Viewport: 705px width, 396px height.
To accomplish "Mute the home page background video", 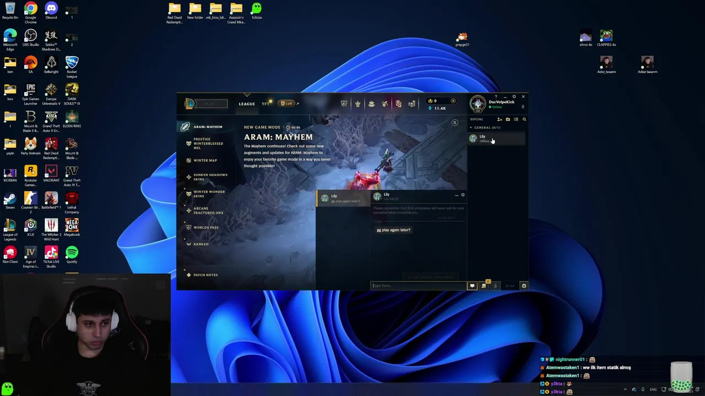I will [455, 123].
